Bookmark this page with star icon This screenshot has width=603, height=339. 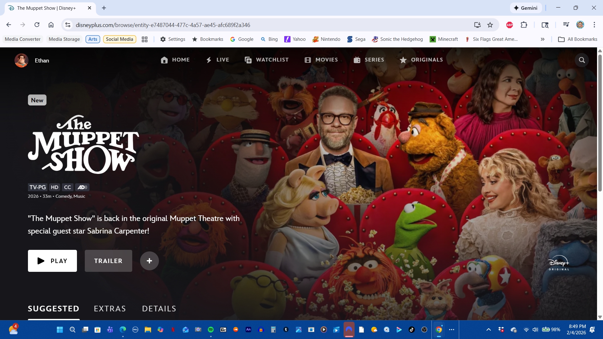(x=490, y=25)
